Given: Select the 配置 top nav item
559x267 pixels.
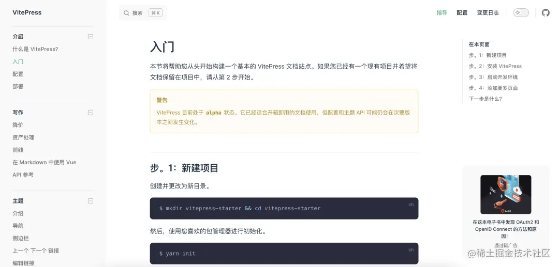Looking at the screenshot, I should click(462, 13).
